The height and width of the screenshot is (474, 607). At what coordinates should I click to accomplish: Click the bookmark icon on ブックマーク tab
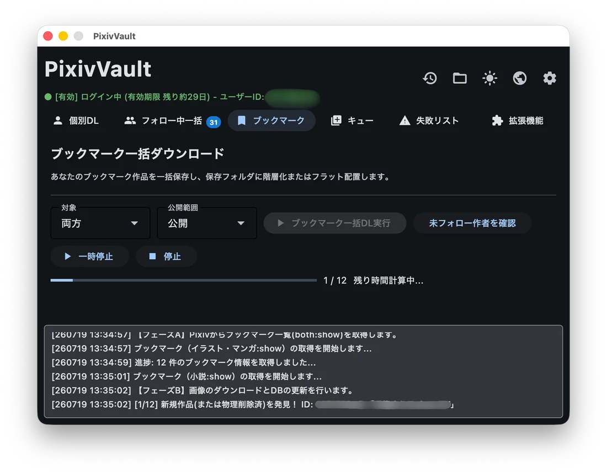242,121
